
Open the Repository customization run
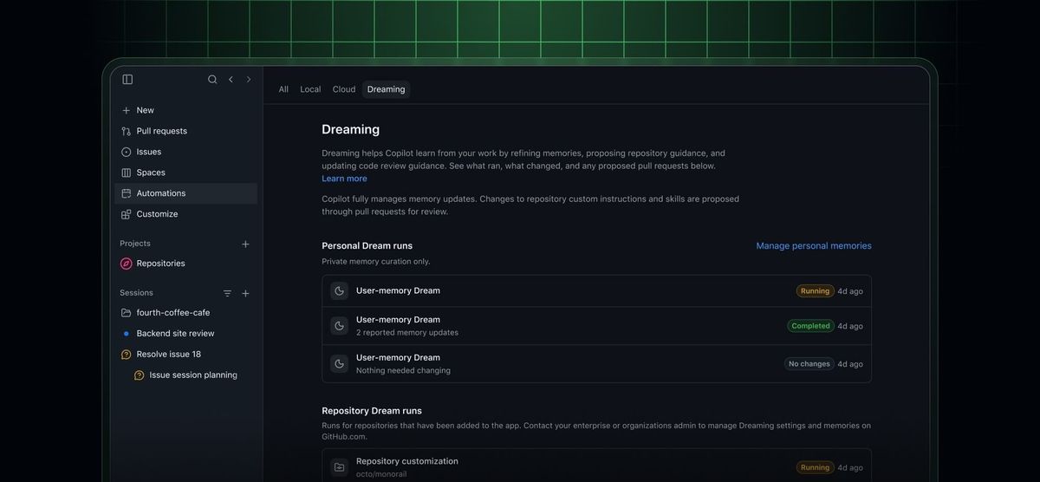[596, 466]
